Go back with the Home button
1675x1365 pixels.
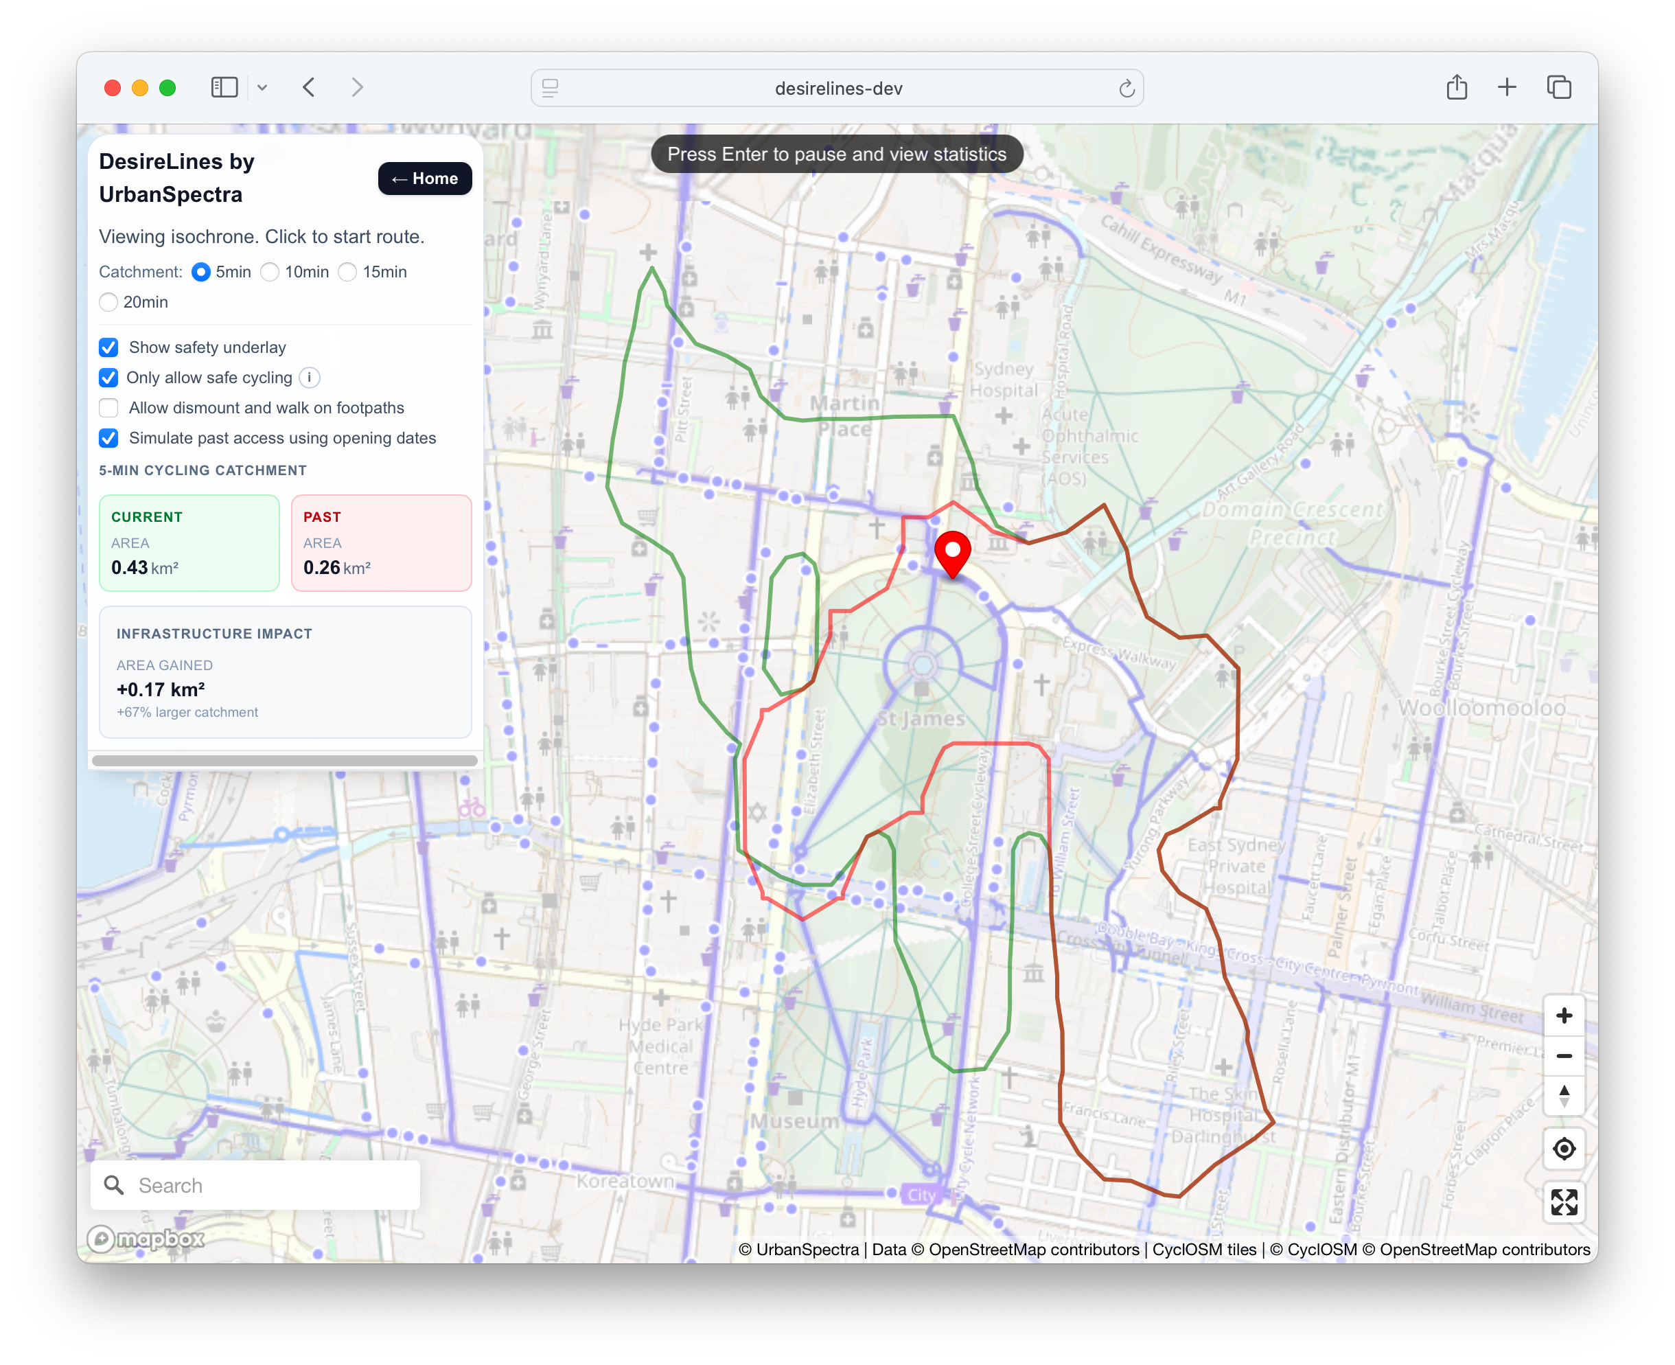pyautogui.click(x=424, y=179)
